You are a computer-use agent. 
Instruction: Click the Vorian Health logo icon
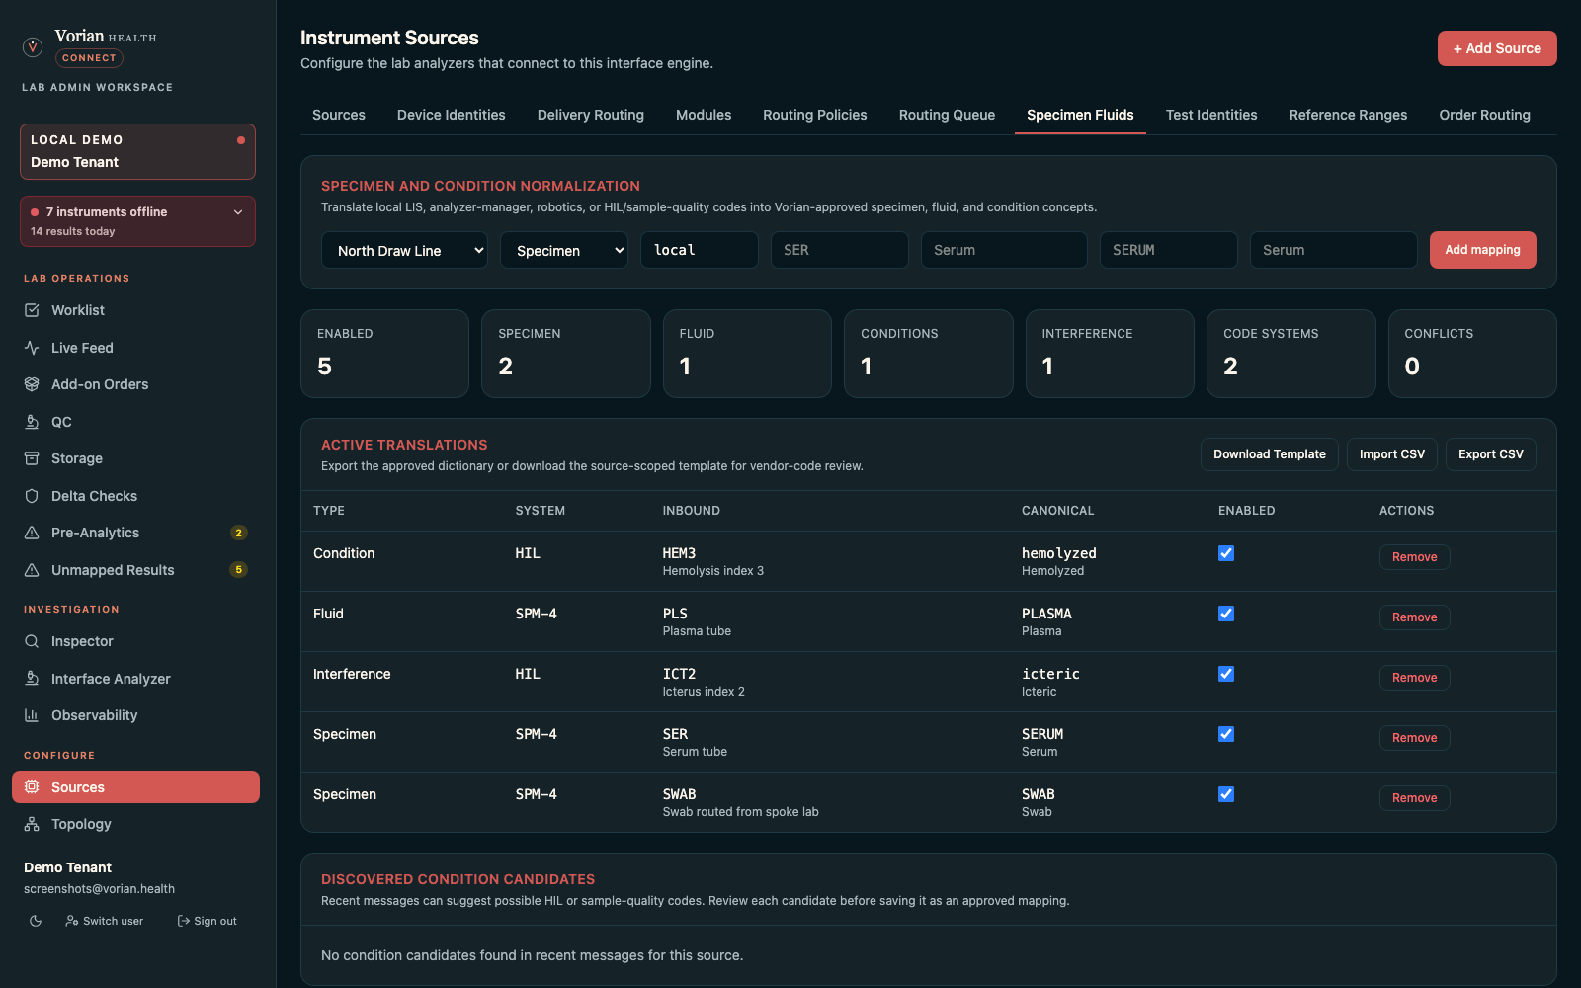pyautogui.click(x=33, y=46)
